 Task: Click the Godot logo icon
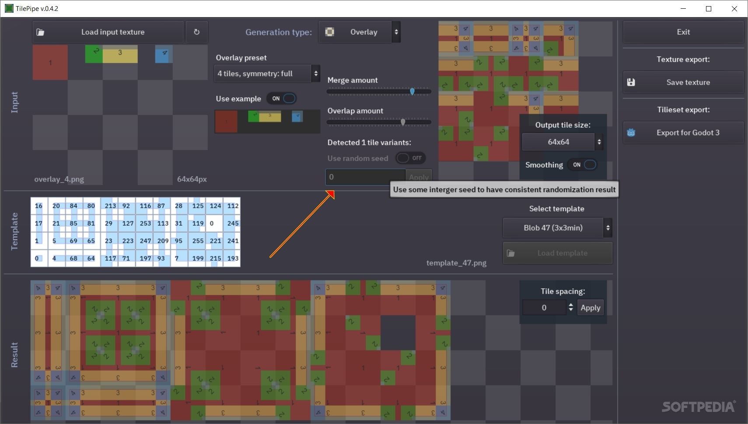click(631, 133)
